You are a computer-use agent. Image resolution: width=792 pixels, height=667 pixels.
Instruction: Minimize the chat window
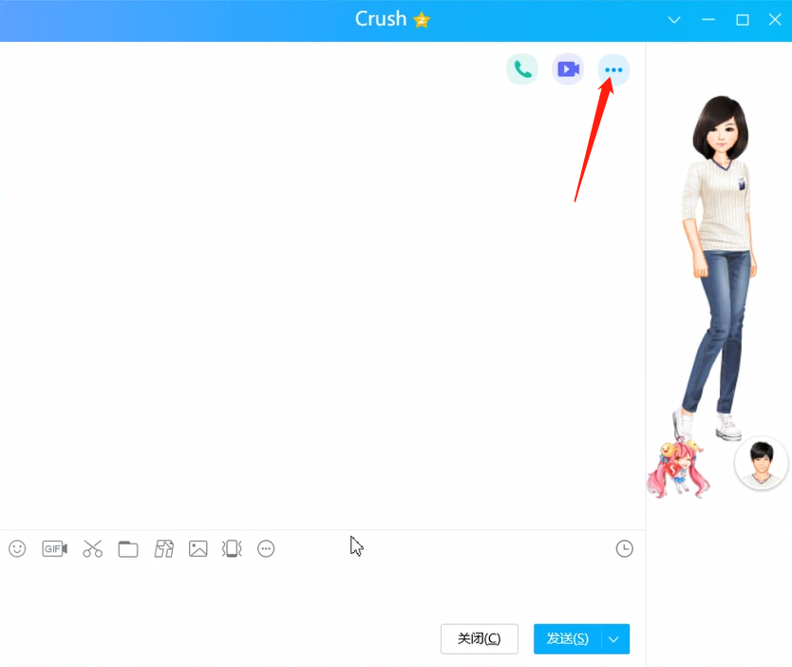coord(708,20)
